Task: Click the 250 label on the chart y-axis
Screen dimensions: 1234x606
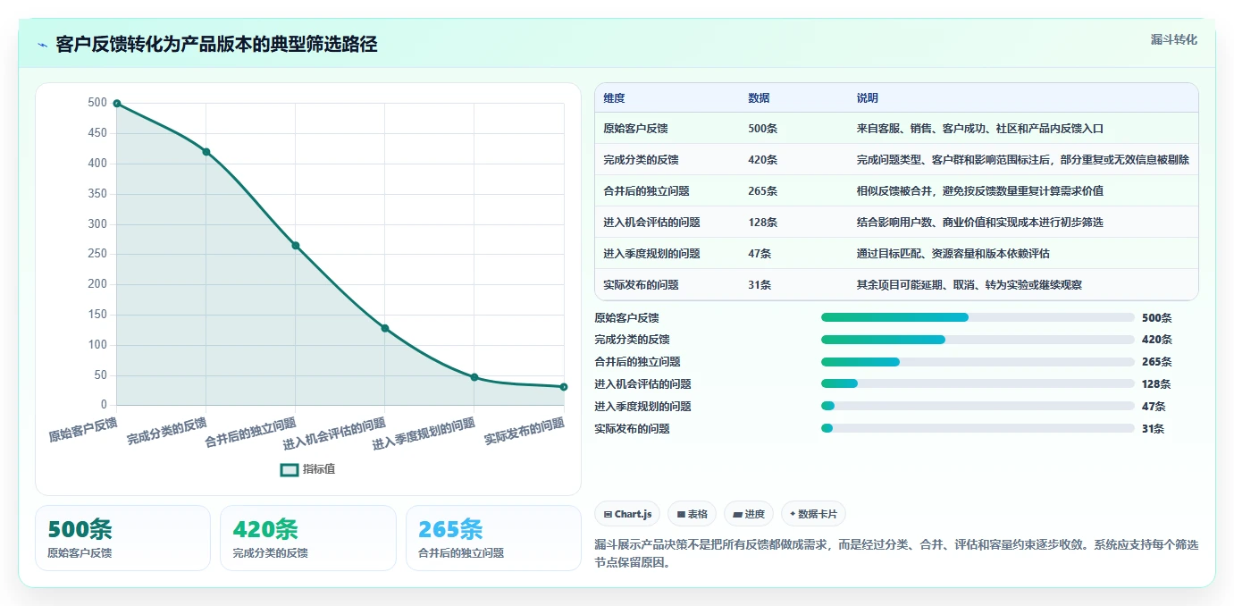Action: pyautogui.click(x=97, y=254)
